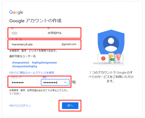
Task: Click the first password field
Action: pos(24,82)
